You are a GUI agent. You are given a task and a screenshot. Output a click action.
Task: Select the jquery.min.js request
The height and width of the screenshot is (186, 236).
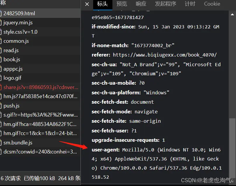pos(40,23)
